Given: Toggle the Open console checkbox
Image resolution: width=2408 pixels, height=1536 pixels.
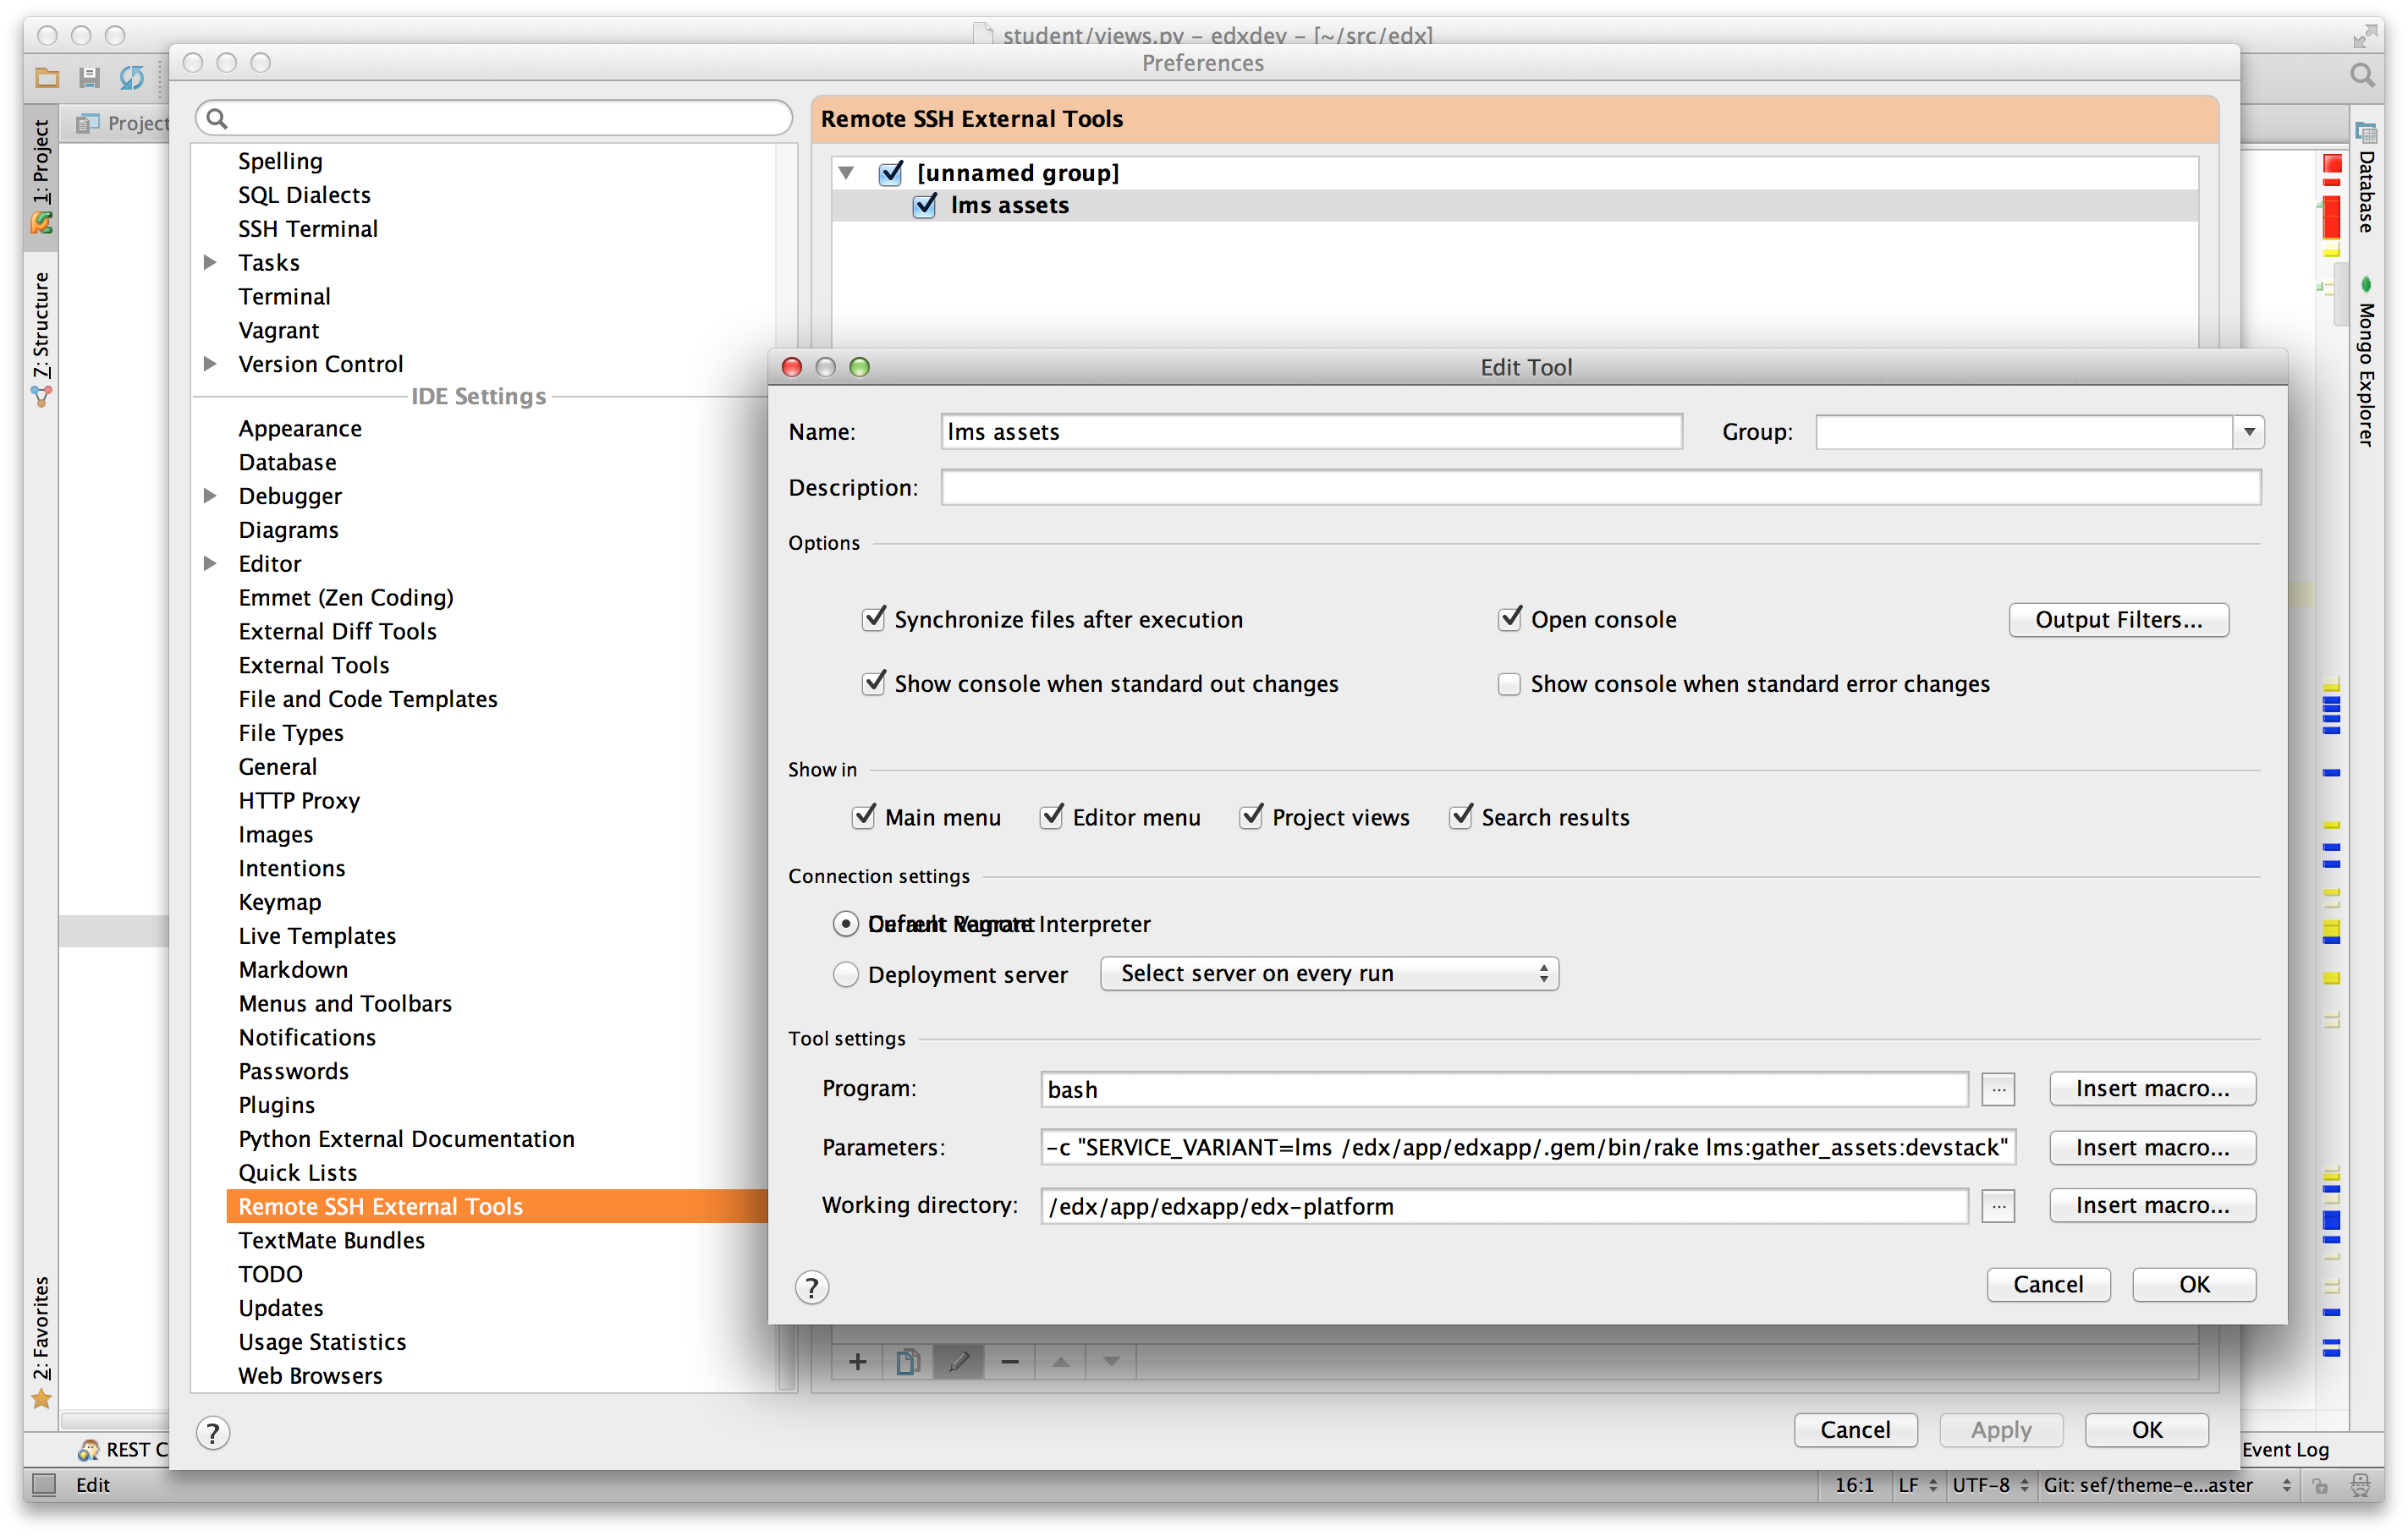Looking at the screenshot, I should 1510,620.
